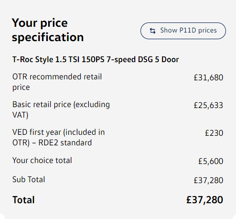
Task: Click 'VAT)' text under Basic retail price
Action: [x=21, y=115]
